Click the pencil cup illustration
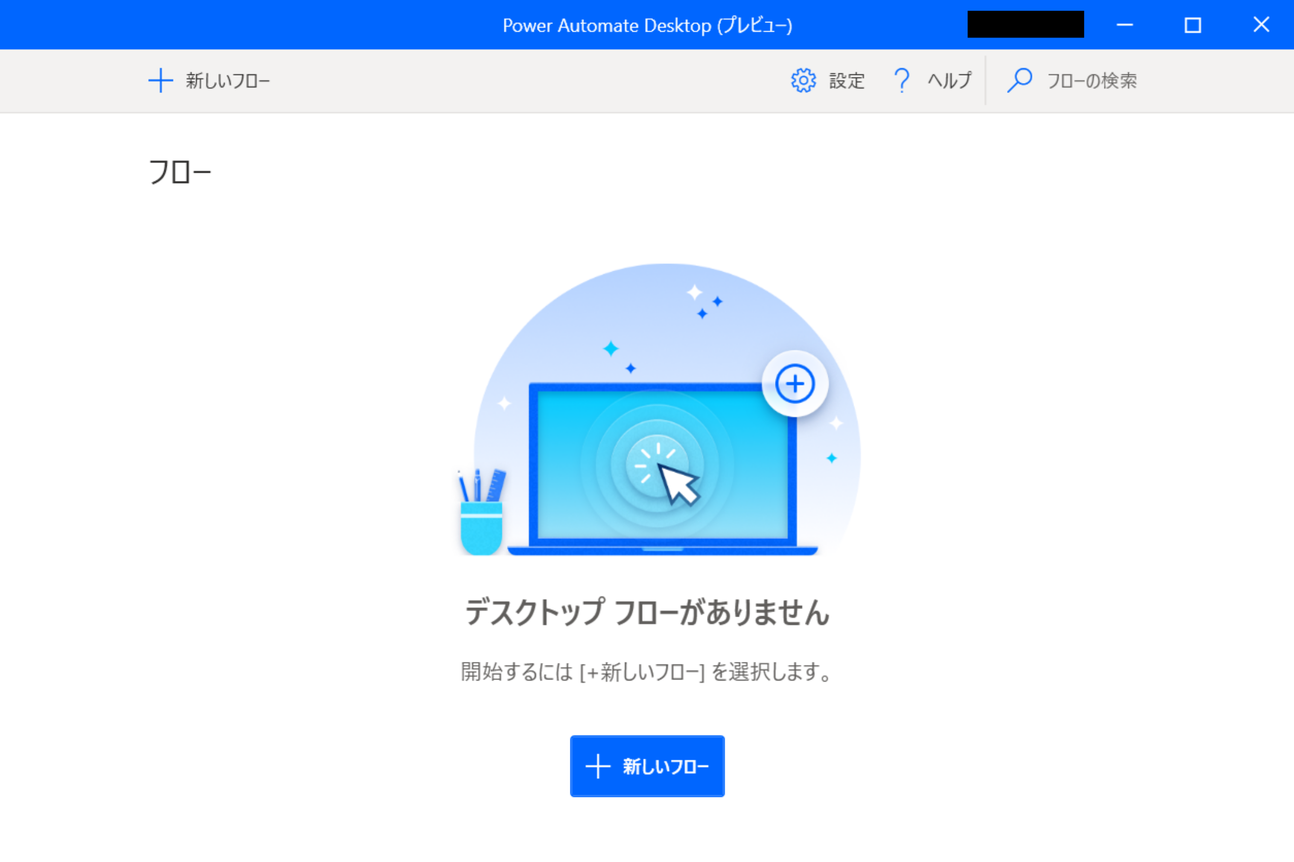The image size is (1294, 862). coord(481,514)
